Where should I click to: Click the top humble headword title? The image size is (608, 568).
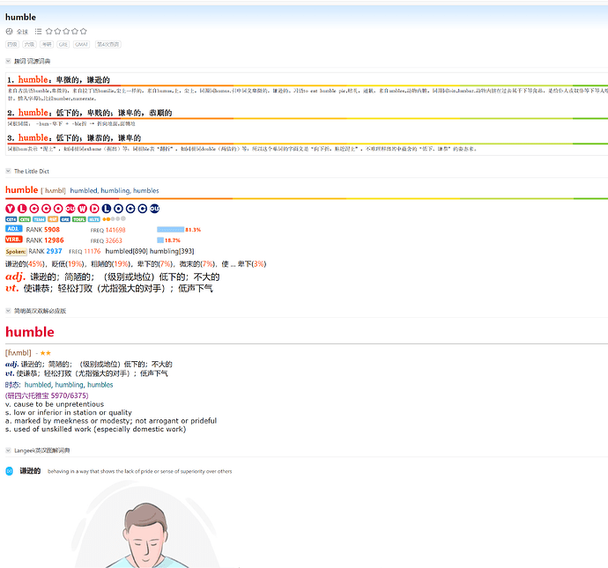pyautogui.click(x=20, y=17)
